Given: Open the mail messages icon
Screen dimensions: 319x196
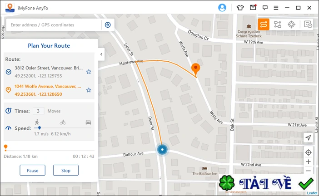Looking at the screenshot, I should [x=253, y=8].
